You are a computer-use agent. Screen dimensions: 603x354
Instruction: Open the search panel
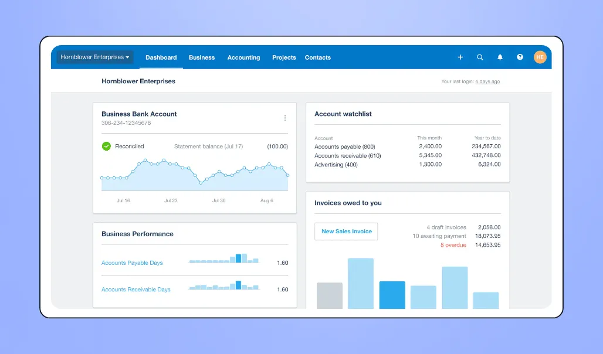(480, 57)
